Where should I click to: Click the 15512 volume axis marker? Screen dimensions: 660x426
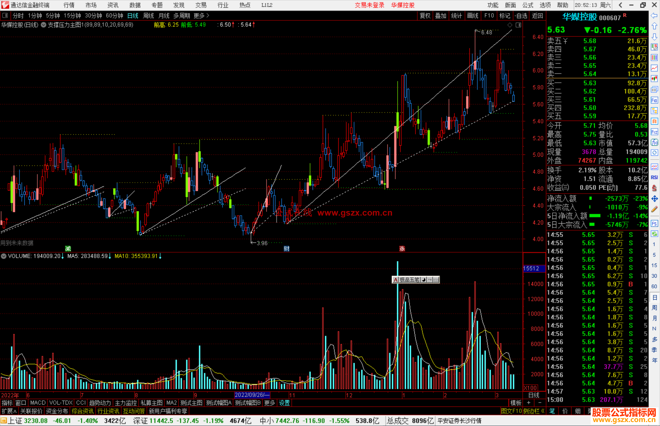click(531, 268)
